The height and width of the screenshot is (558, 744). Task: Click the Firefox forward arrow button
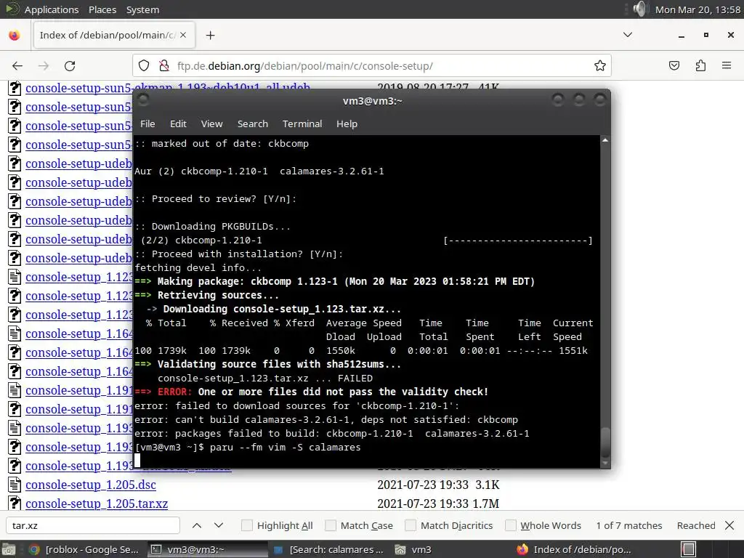click(x=44, y=66)
